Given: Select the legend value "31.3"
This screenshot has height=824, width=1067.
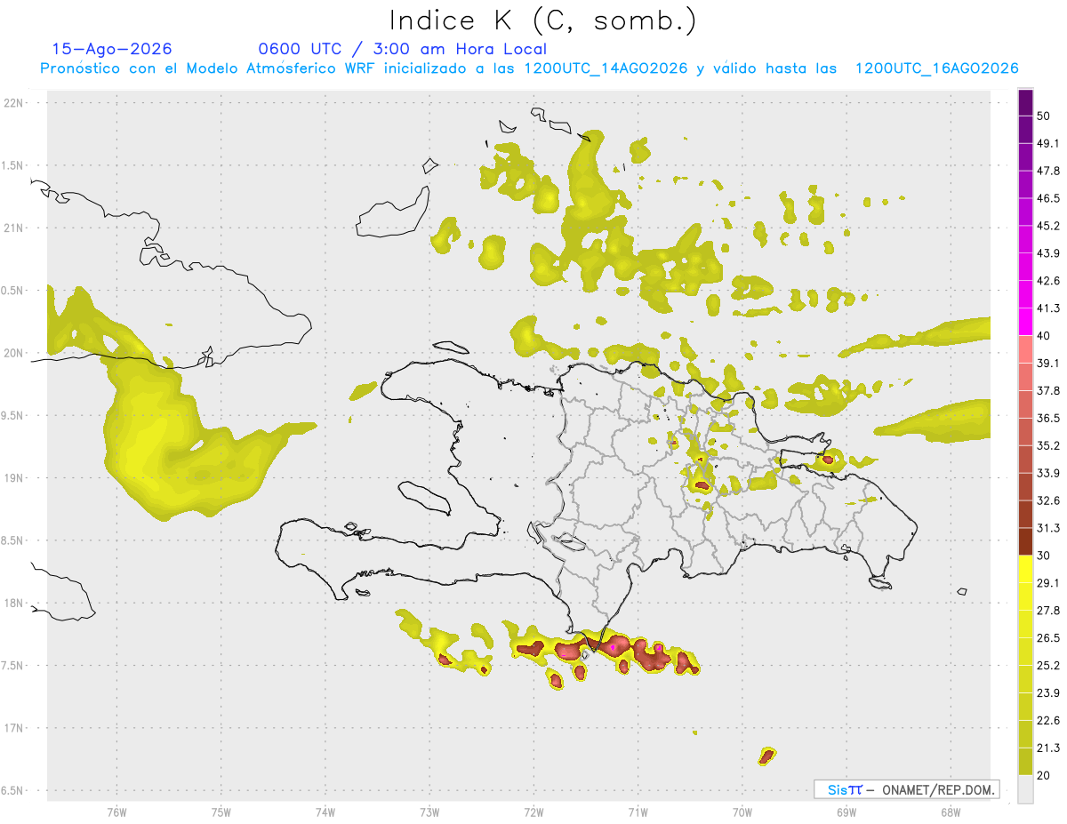Looking at the screenshot, I should point(1048,528).
